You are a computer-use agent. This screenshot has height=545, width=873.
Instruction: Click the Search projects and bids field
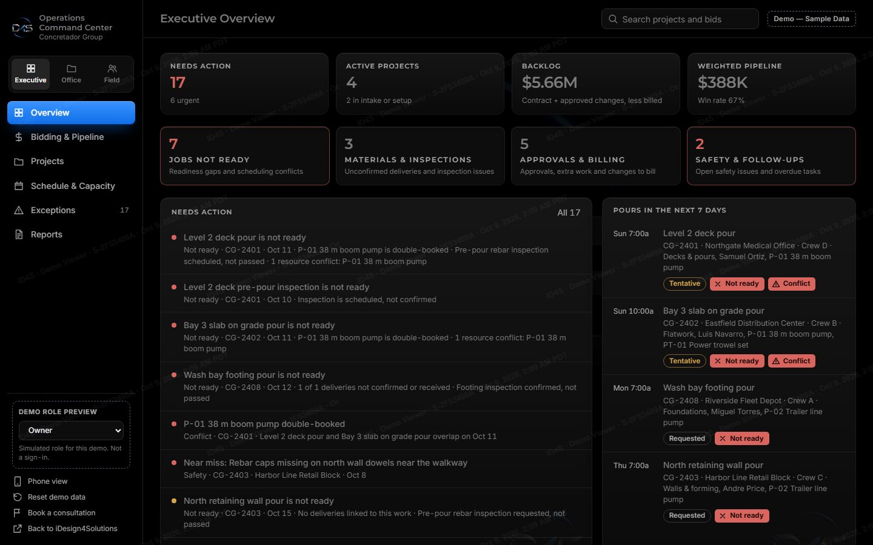[x=680, y=19]
